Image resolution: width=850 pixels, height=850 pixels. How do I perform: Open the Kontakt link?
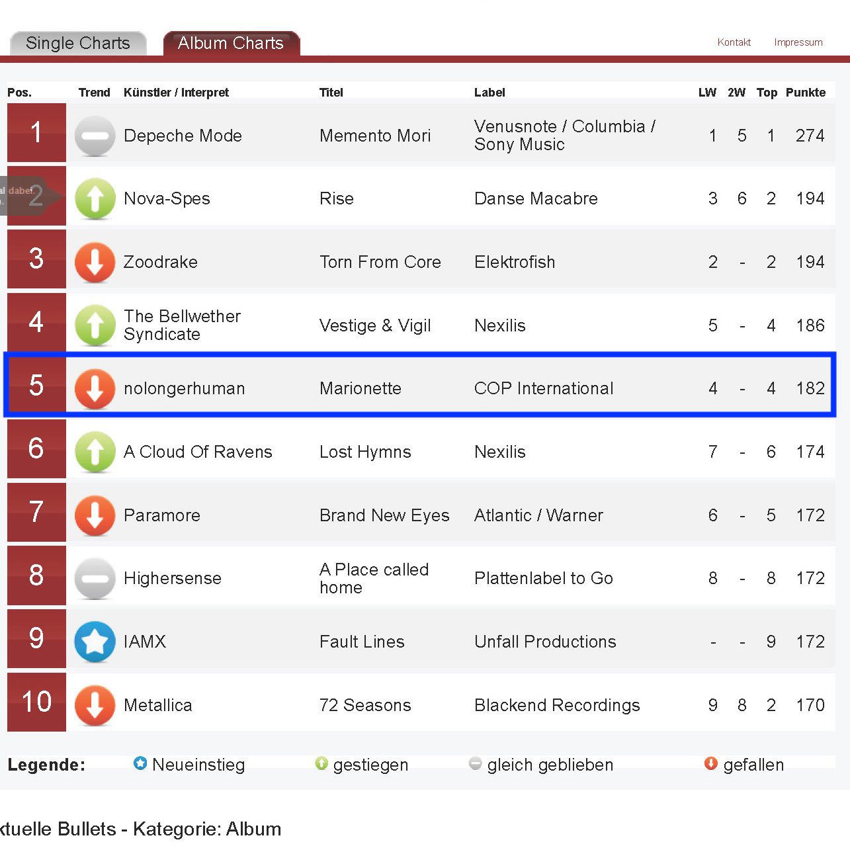pos(734,42)
